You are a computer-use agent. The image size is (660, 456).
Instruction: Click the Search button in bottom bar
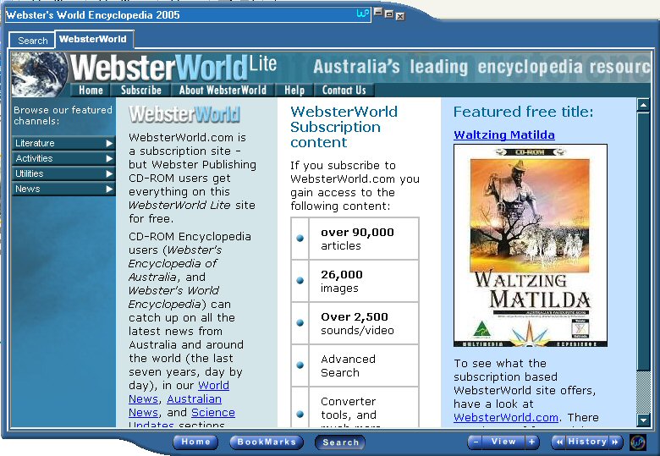pos(340,442)
